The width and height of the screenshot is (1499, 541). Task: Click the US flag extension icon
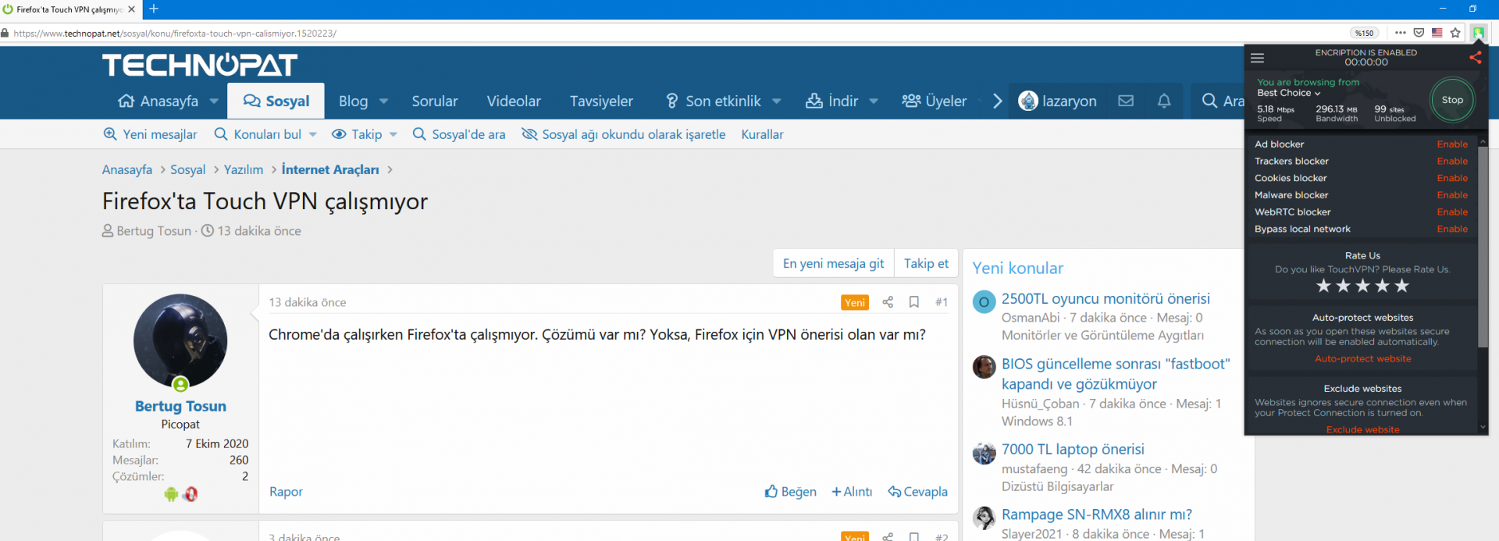coord(1437,33)
